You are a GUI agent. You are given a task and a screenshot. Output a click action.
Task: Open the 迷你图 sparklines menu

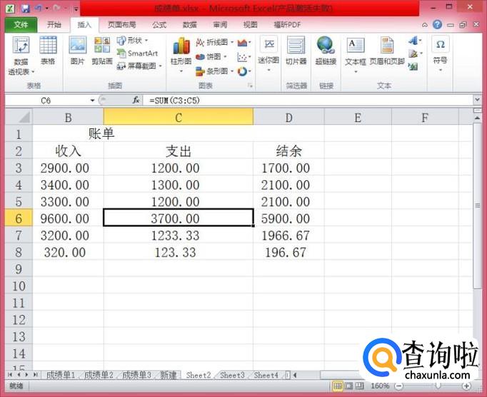pos(268,55)
